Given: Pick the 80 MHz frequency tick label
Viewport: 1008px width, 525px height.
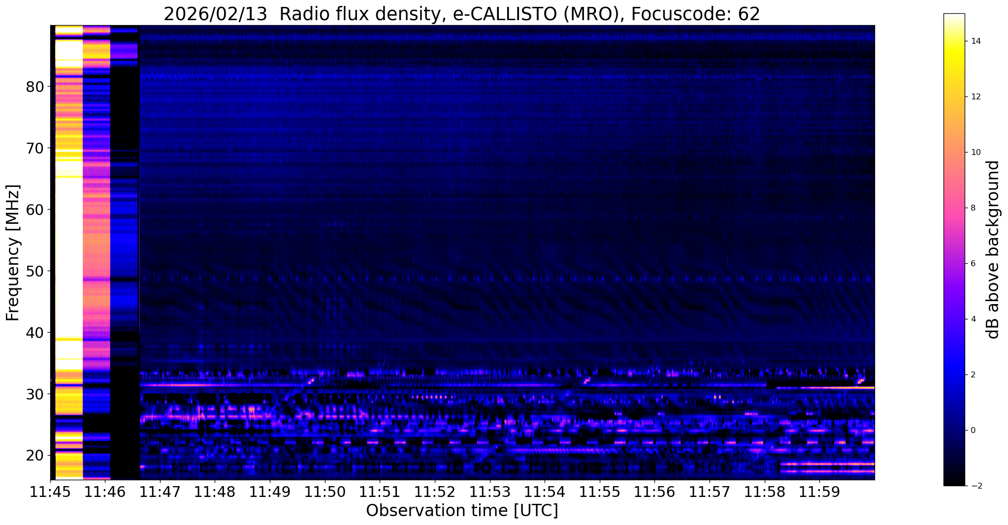Looking at the screenshot, I should (x=35, y=87).
